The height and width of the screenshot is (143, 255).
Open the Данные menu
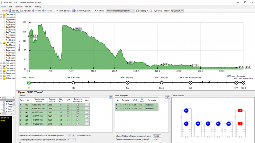pos(18,6)
